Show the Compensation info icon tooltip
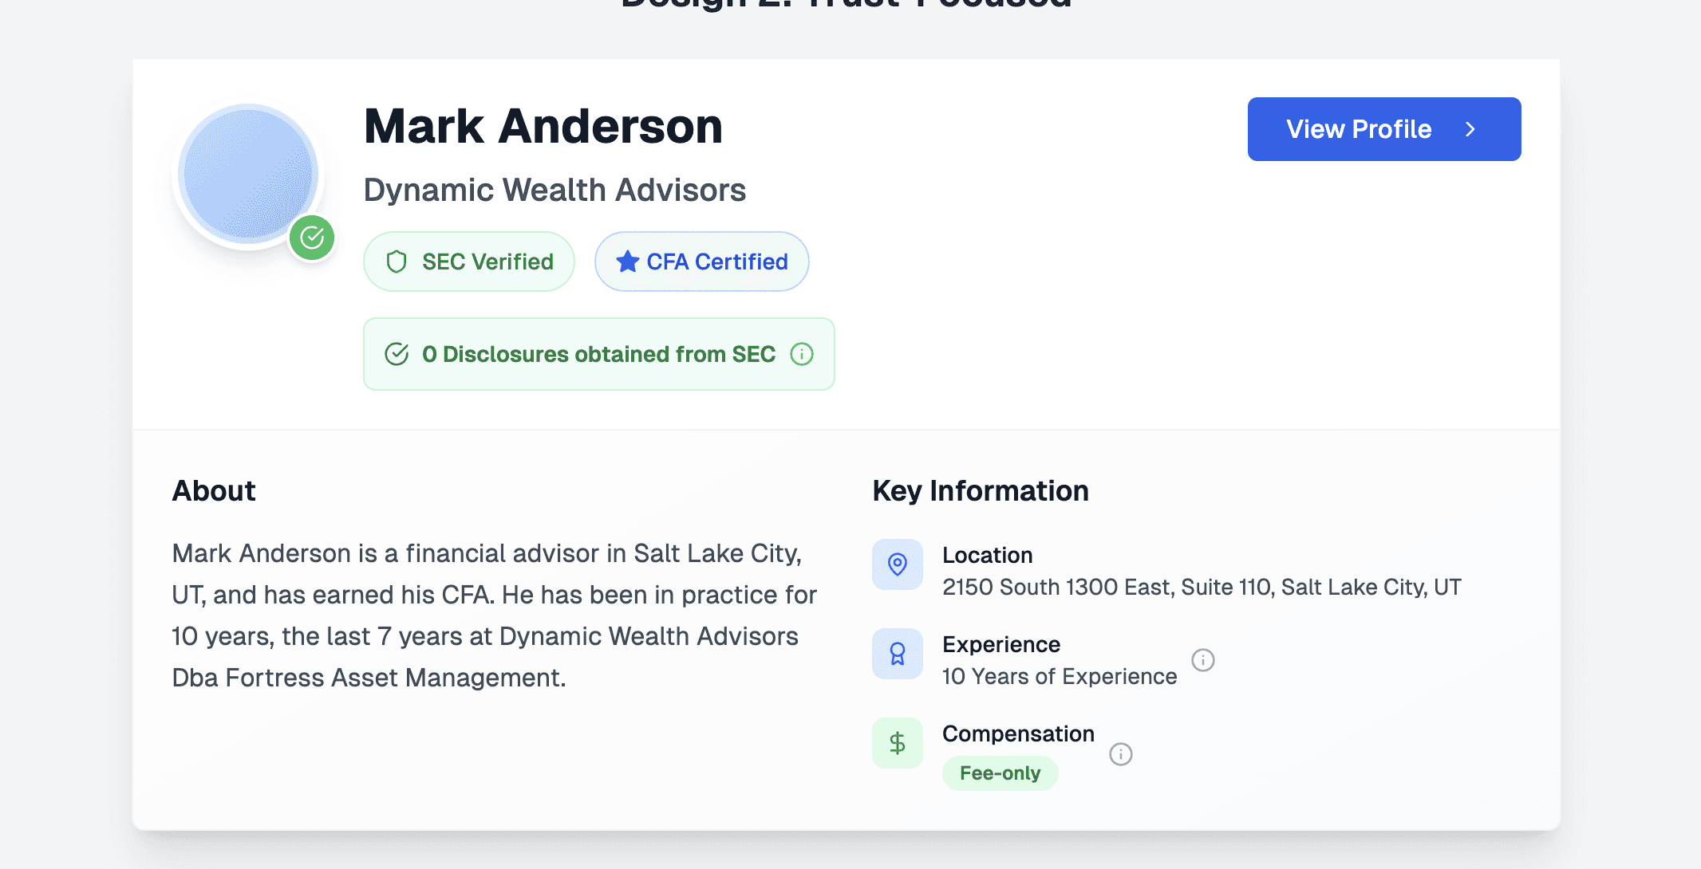 1121,754
